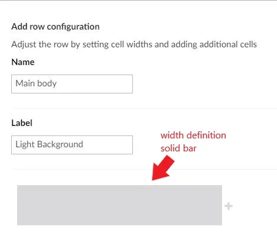Click the divider line below Name field

click(144, 108)
